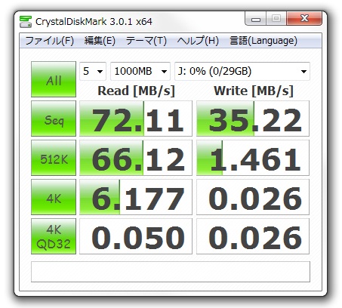The height and width of the screenshot is (308, 342).
Task: Open the 編集(E) menu
Action: click(100, 41)
